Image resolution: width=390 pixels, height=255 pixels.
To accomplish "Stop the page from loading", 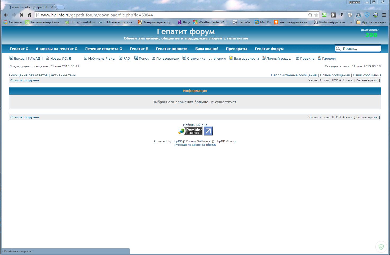I will [x=21, y=15].
